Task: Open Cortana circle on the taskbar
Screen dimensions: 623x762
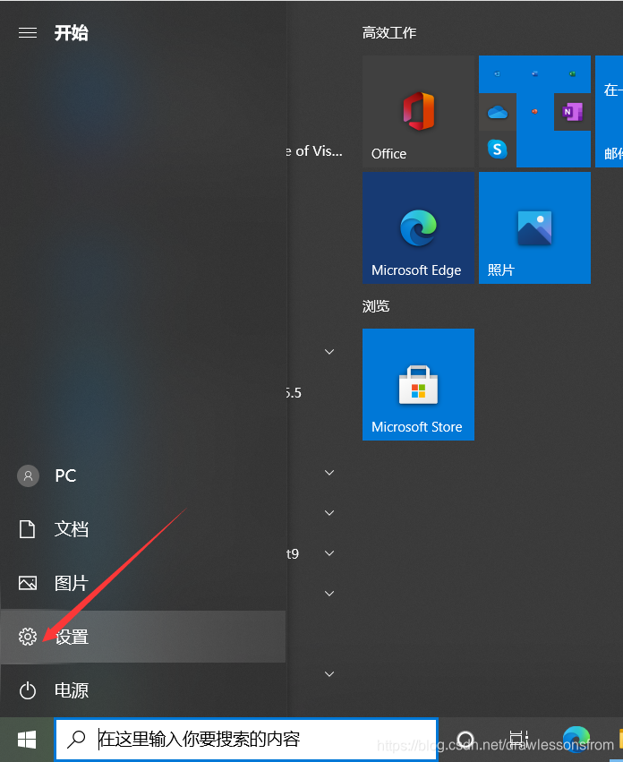Action: pos(465,739)
